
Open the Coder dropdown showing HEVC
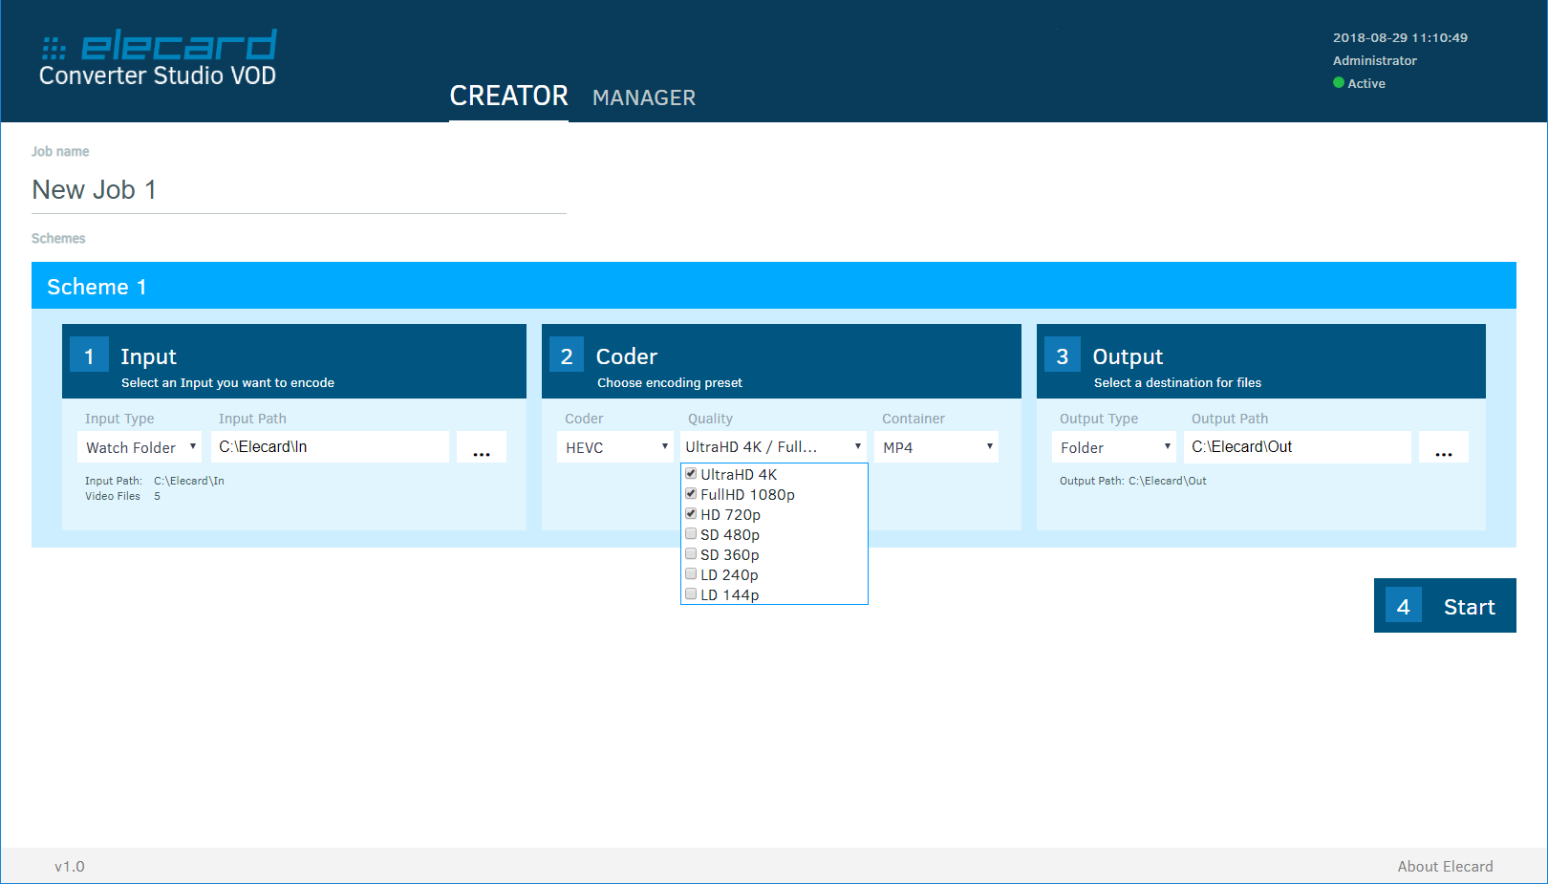click(614, 446)
